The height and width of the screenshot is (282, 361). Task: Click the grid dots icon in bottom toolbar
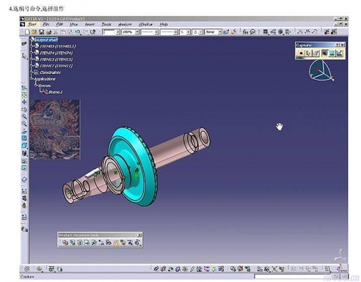[327, 269]
